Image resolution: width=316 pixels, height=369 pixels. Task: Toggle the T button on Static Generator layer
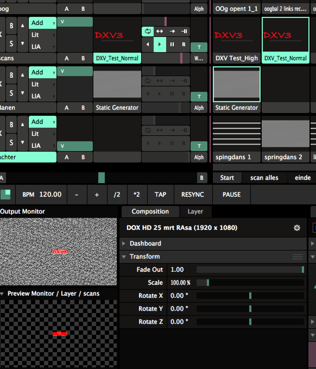click(199, 97)
